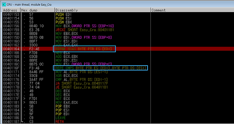Screen dimensions: 234x124
Task: Select the ADD ECX,EBX instruction
Action: [x=67, y=56]
